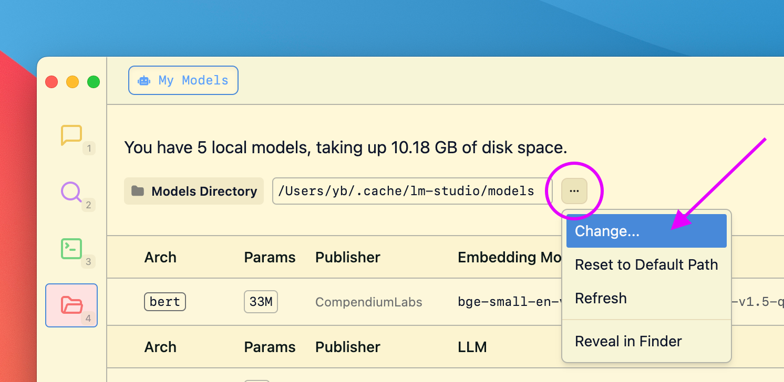Open the Local Server terminal sidebar icon

coord(71,249)
